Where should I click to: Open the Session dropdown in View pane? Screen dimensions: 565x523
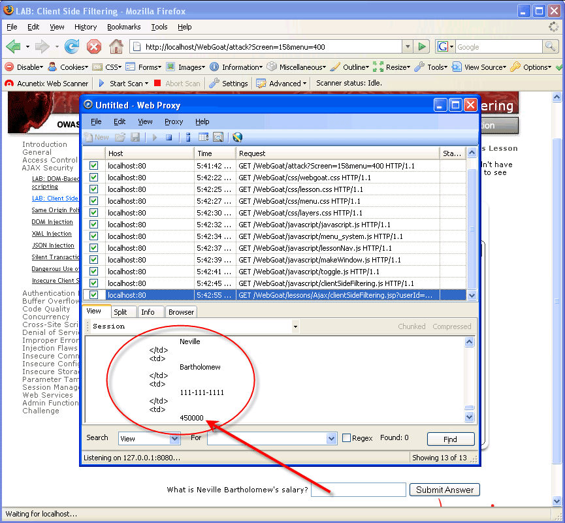click(295, 326)
